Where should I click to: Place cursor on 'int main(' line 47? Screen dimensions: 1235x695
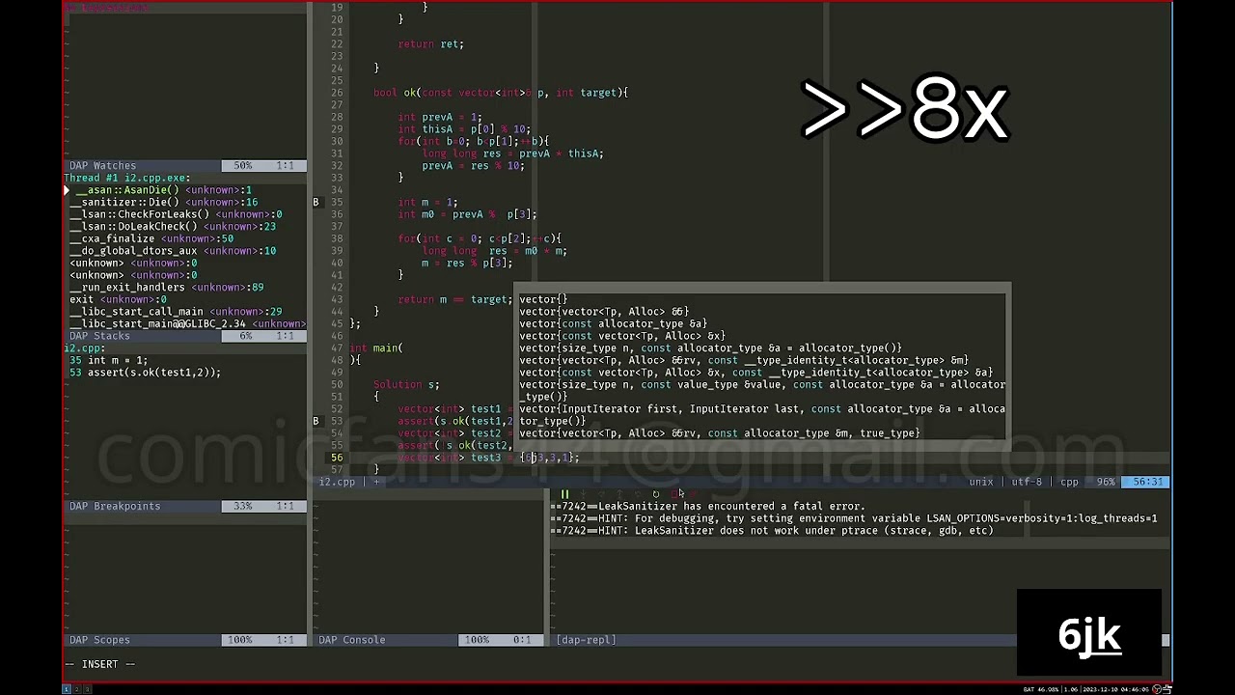point(376,348)
